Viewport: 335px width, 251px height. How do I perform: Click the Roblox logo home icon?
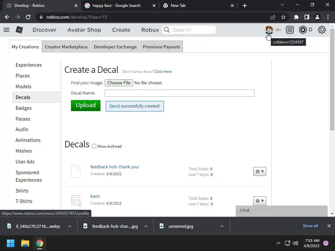pyautogui.click(x=19, y=30)
